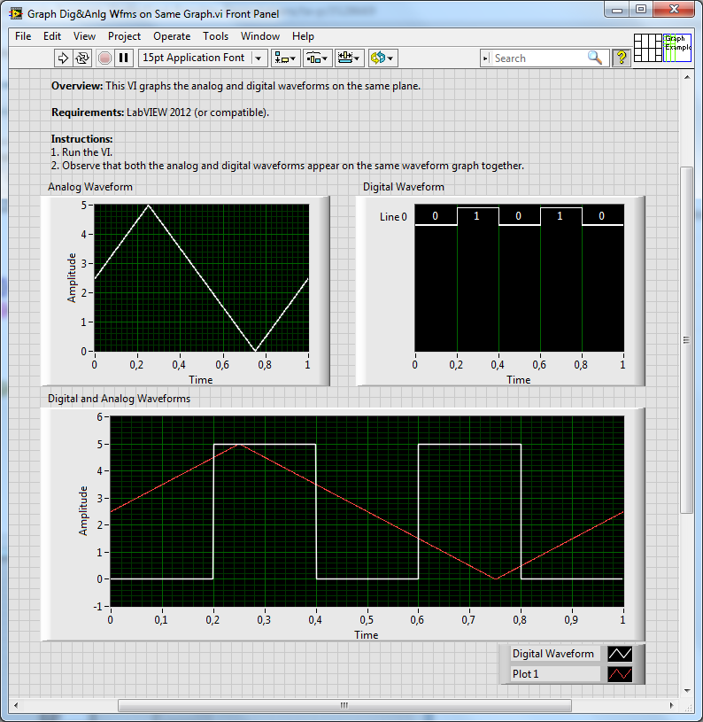Click the Instructions heading
The width and height of the screenshot is (703, 722).
click(x=81, y=139)
